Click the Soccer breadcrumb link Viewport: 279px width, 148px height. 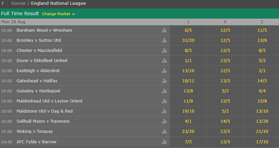click(18, 3)
